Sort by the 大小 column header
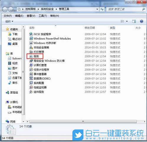147x142 pixels. click(x=138, y=28)
